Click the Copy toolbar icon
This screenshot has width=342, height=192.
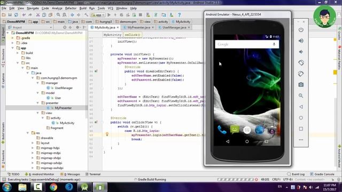tap(44, 15)
